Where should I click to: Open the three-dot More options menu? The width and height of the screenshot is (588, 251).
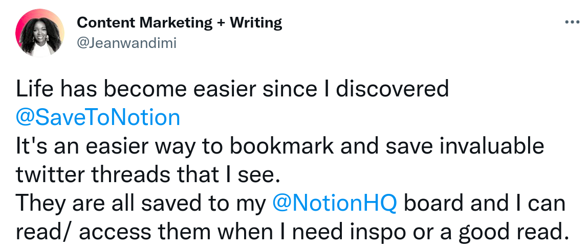(x=572, y=22)
